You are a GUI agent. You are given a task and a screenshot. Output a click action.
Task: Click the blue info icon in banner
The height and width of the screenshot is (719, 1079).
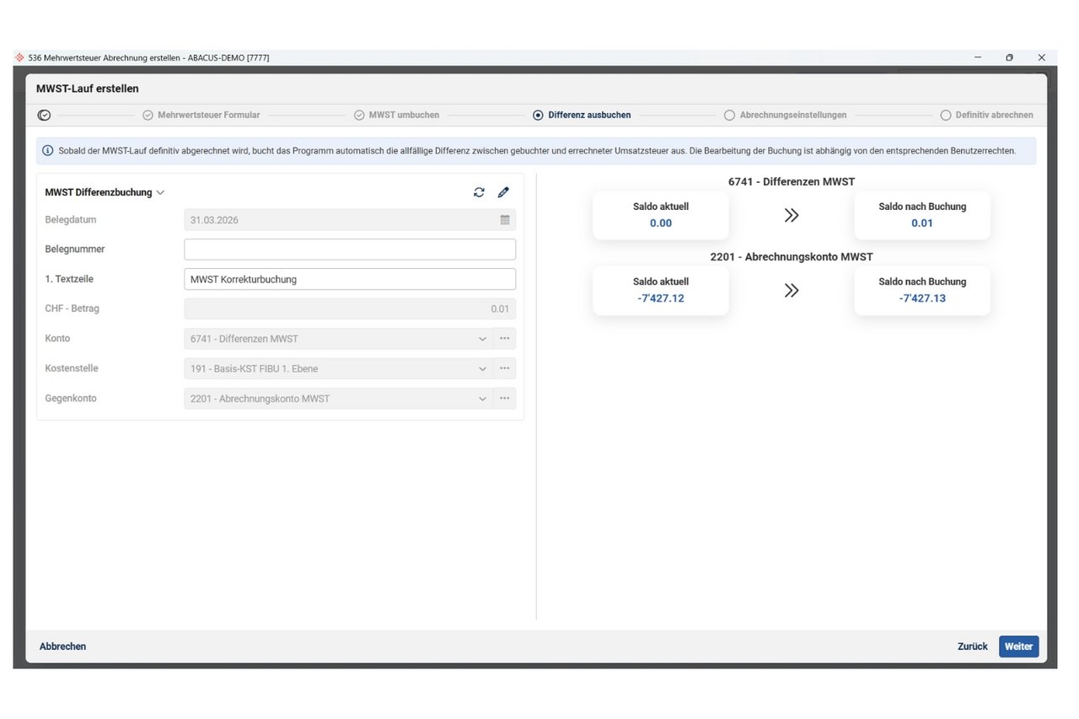(x=48, y=152)
